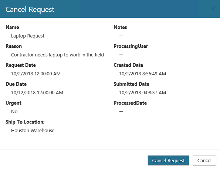Click the Notes field label
This screenshot has width=220, height=170.
click(x=120, y=27)
